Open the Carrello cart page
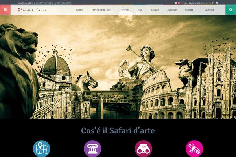236x157 pixels. point(209,10)
